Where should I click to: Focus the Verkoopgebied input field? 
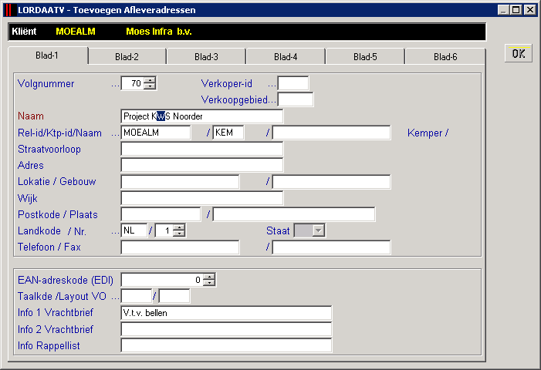[x=296, y=99]
